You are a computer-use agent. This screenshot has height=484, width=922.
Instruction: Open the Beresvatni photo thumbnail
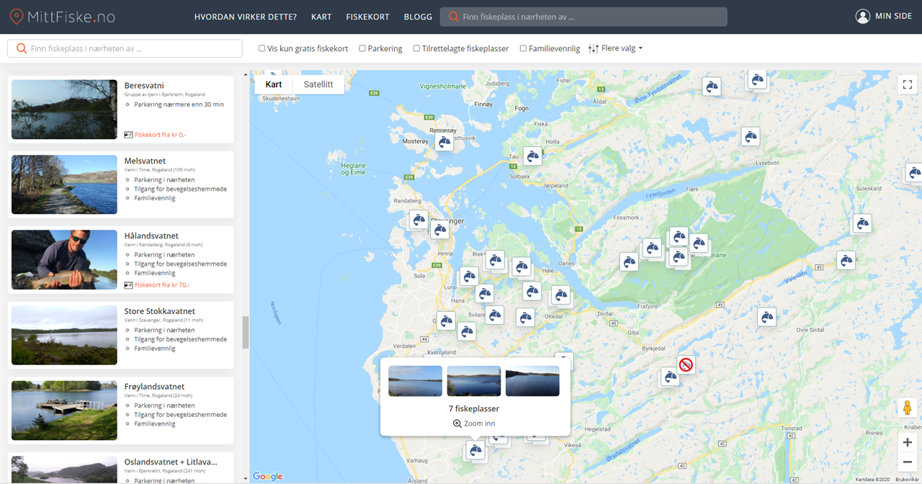64,109
